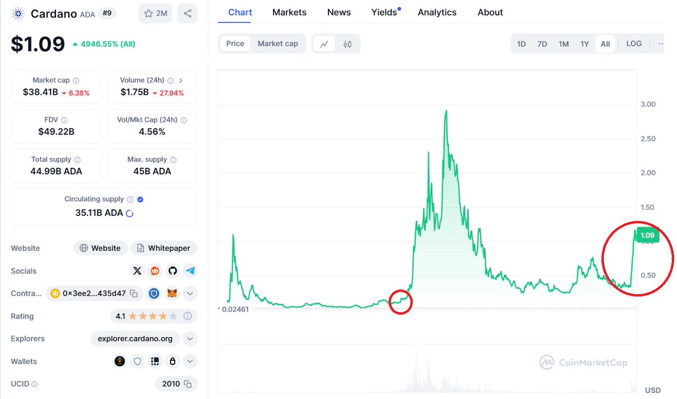Add ADA via the MetaMask fox icon

click(172, 293)
